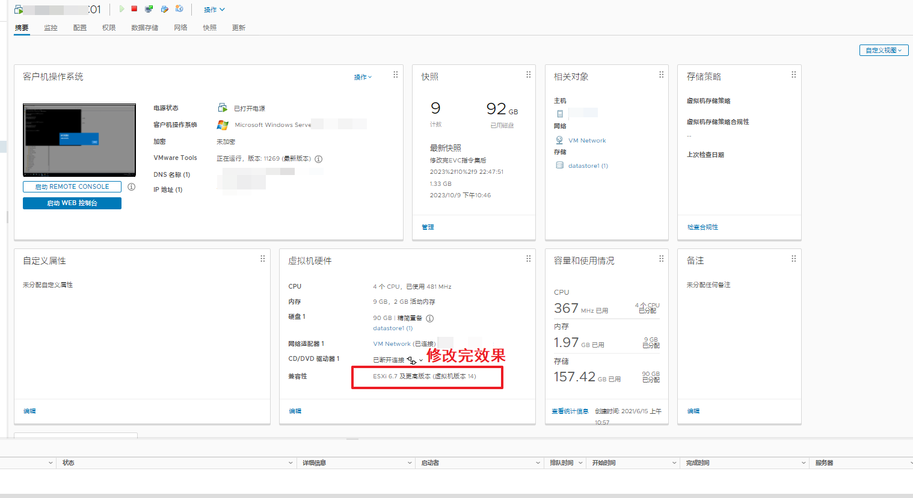913x498 pixels.
Task: Click the red power off icon
Action: click(134, 9)
